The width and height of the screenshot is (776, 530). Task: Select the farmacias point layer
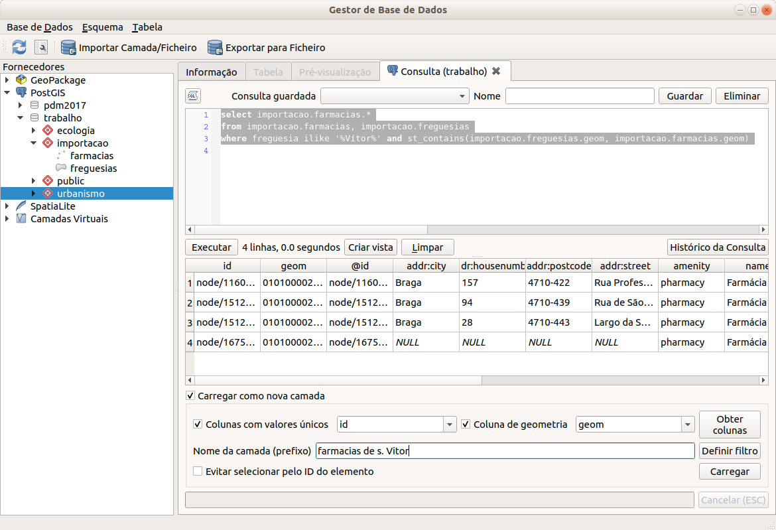(x=92, y=156)
